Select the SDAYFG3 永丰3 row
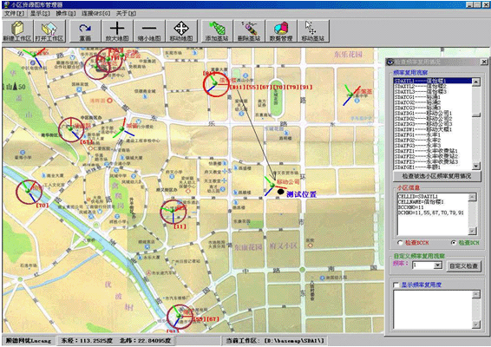The width and height of the screenshot is (491, 347). click(x=432, y=146)
